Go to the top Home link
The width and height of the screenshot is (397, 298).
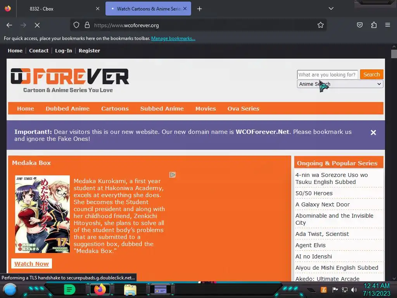coord(15,51)
